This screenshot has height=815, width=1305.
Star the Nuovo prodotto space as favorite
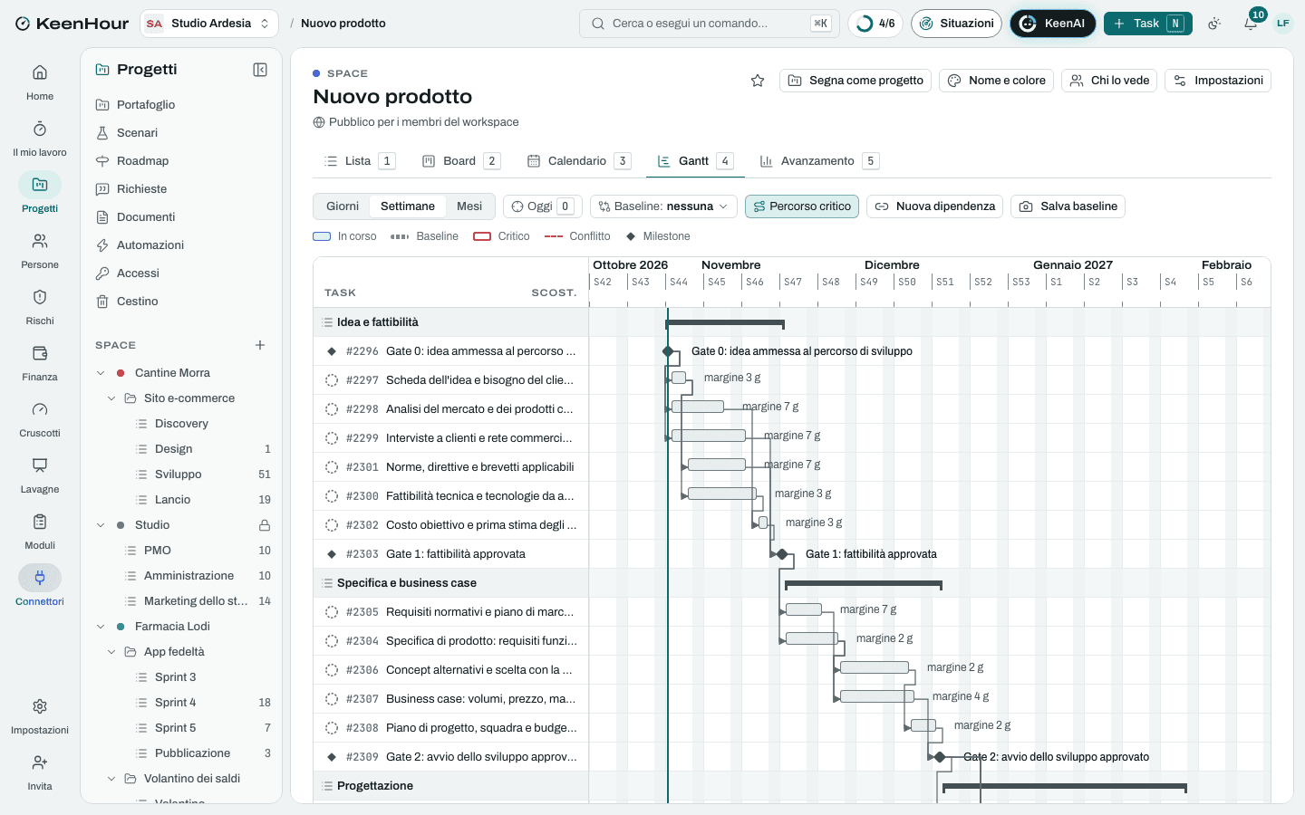(x=758, y=81)
